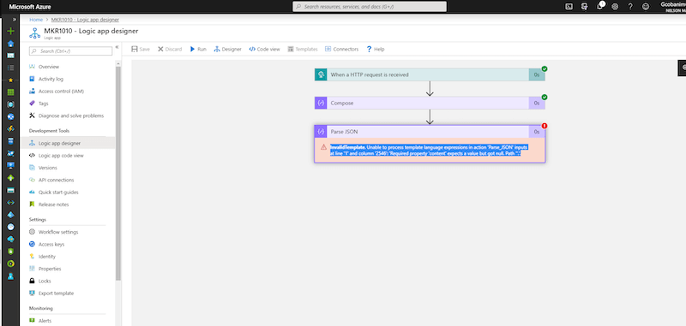Screen dimensions: 686x326
Task: Click the Save toolbar button
Action: point(141,50)
